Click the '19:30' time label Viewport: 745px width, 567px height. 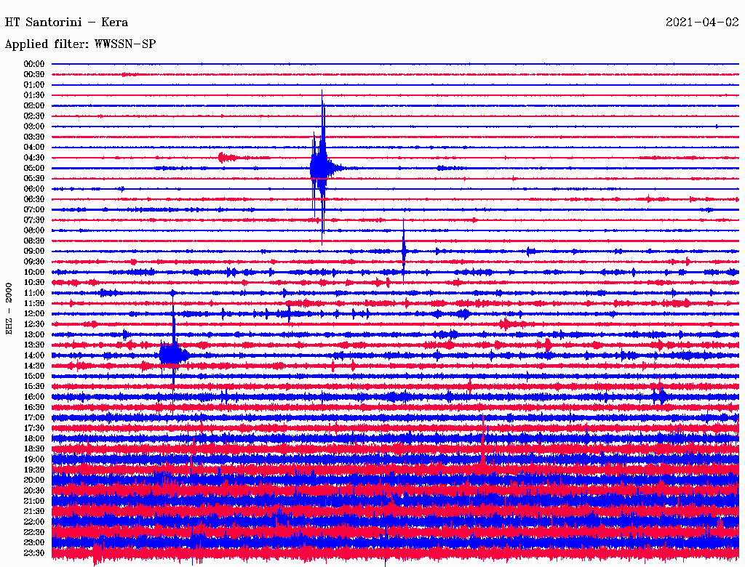click(33, 470)
